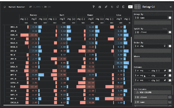Screen dimensions: 174x108
Task: Click the grid's vertical scrollbar
Action: coord(131,70)
